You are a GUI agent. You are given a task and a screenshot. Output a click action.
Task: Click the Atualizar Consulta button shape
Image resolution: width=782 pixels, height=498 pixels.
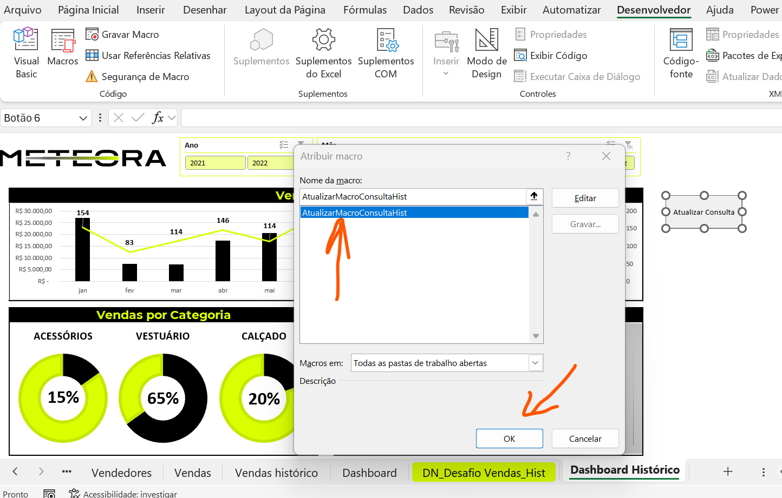(703, 212)
